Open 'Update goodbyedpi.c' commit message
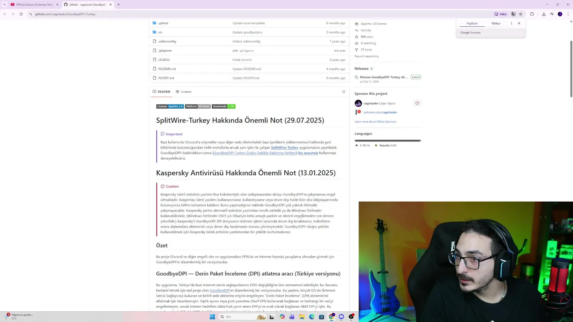The image size is (573, 322). [x=247, y=32]
